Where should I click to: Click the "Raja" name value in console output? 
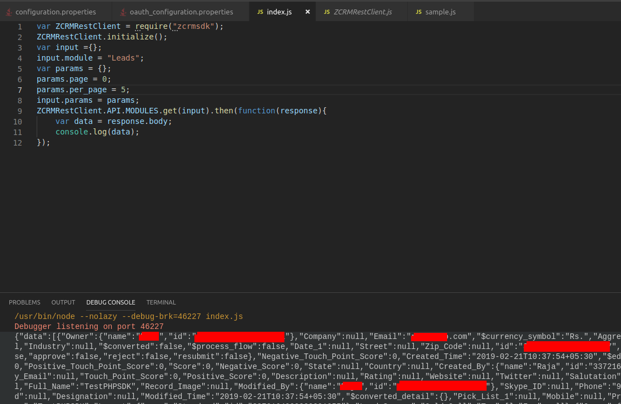[x=546, y=366]
